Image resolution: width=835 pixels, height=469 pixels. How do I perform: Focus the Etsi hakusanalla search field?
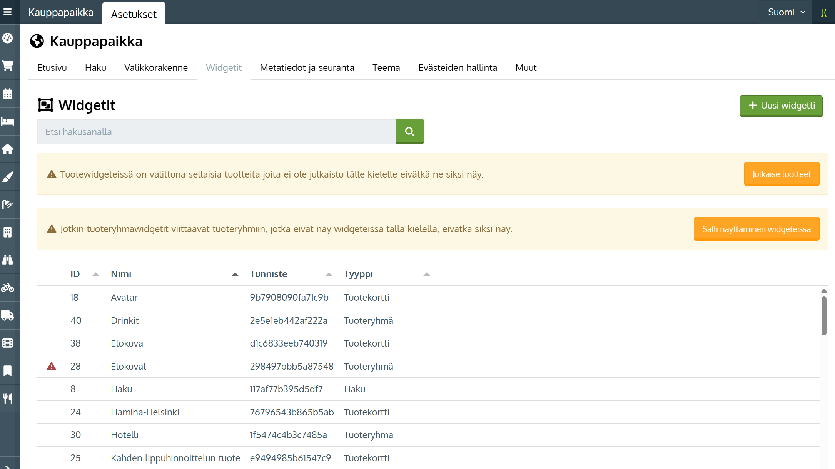(216, 131)
